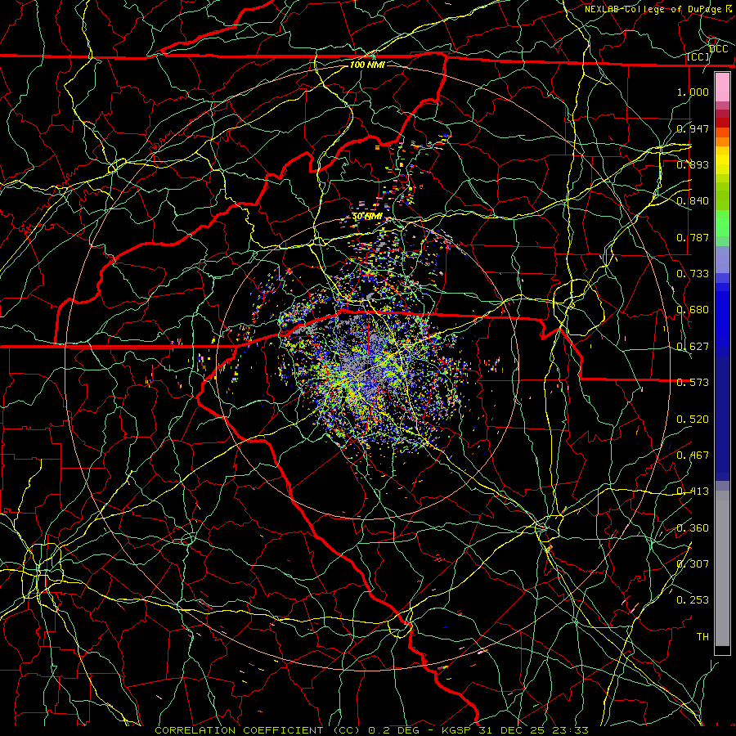Click the 0.2 DEG elevation angle text
This screenshot has height=736, width=736.
pos(393,730)
